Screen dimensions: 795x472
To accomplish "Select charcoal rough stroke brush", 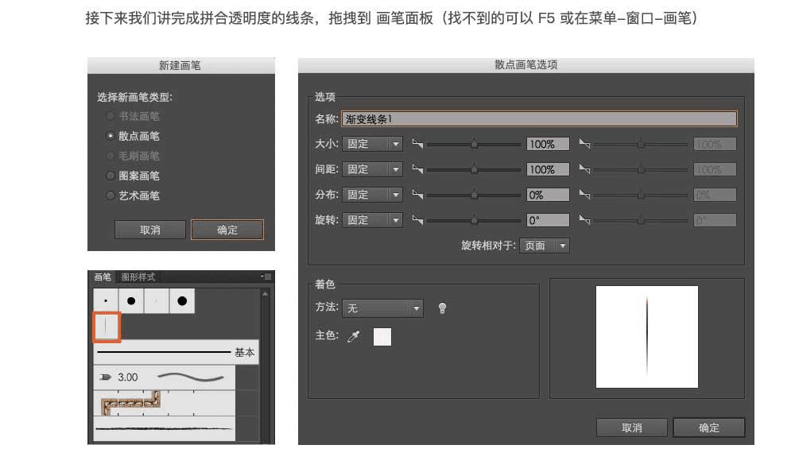I will pos(165,429).
